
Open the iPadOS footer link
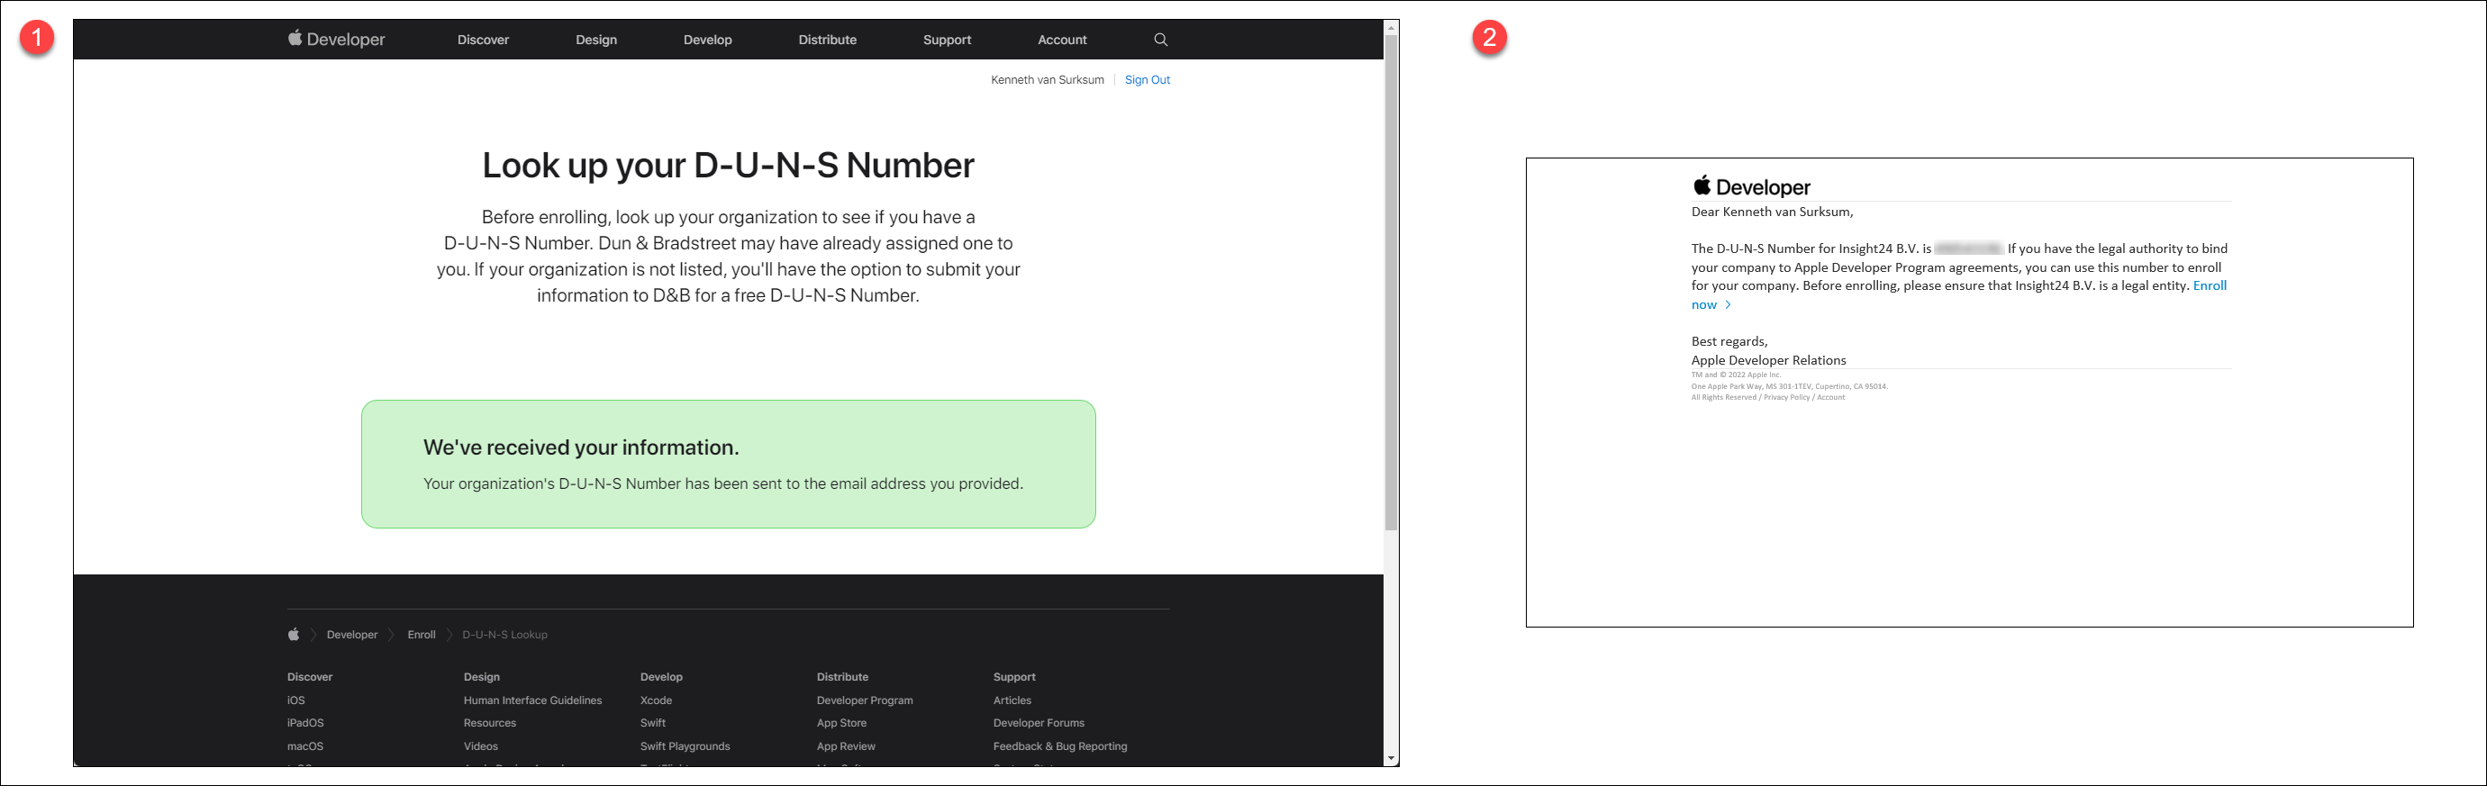(305, 723)
